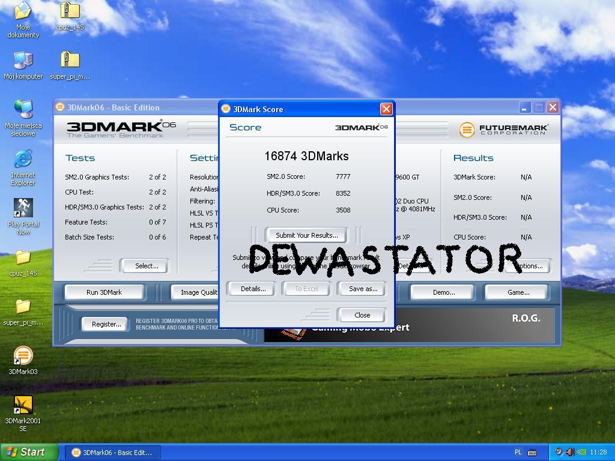Image resolution: width=615 pixels, height=461 pixels.
Task: Open Details in 3DMark Score dialog
Action: (253, 289)
